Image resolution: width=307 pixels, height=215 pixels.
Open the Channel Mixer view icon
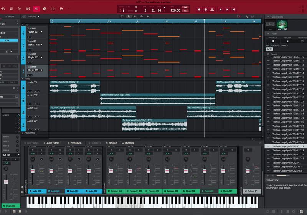click(36, 9)
